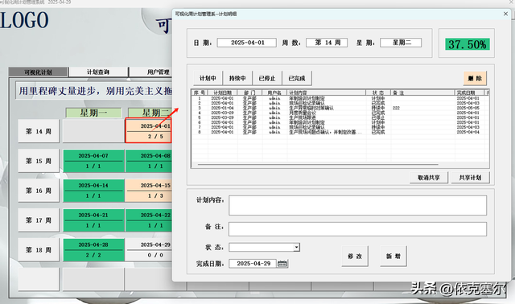Click the 第 16 周 week button

pyautogui.click(x=39, y=191)
